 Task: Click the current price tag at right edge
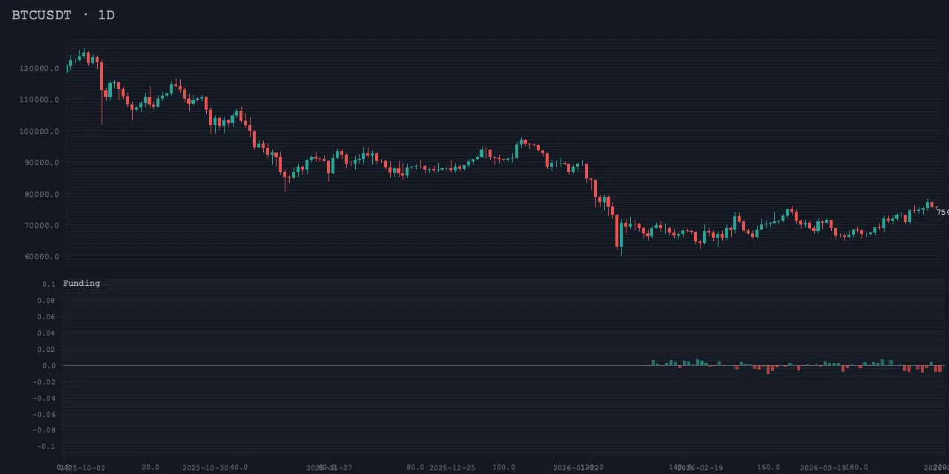click(942, 212)
